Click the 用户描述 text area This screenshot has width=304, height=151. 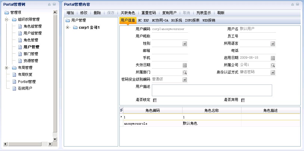[212, 90]
